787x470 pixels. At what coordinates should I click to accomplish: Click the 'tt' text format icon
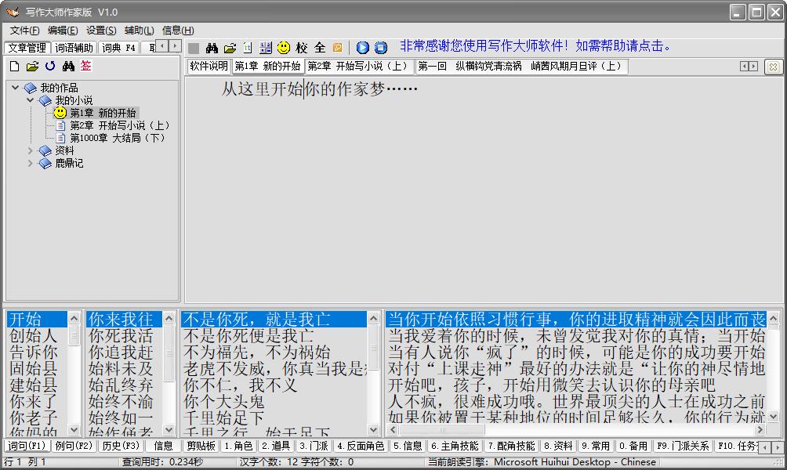pyautogui.click(x=248, y=48)
